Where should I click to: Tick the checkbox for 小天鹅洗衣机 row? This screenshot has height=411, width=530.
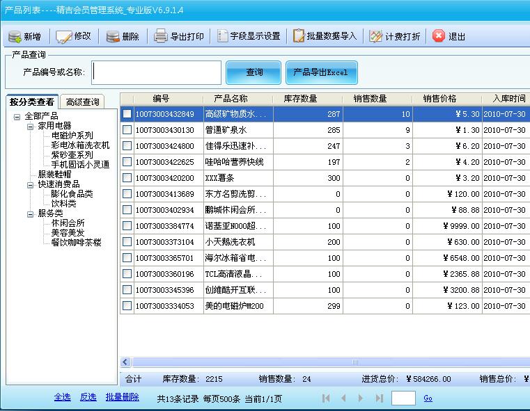coord(127,242)
